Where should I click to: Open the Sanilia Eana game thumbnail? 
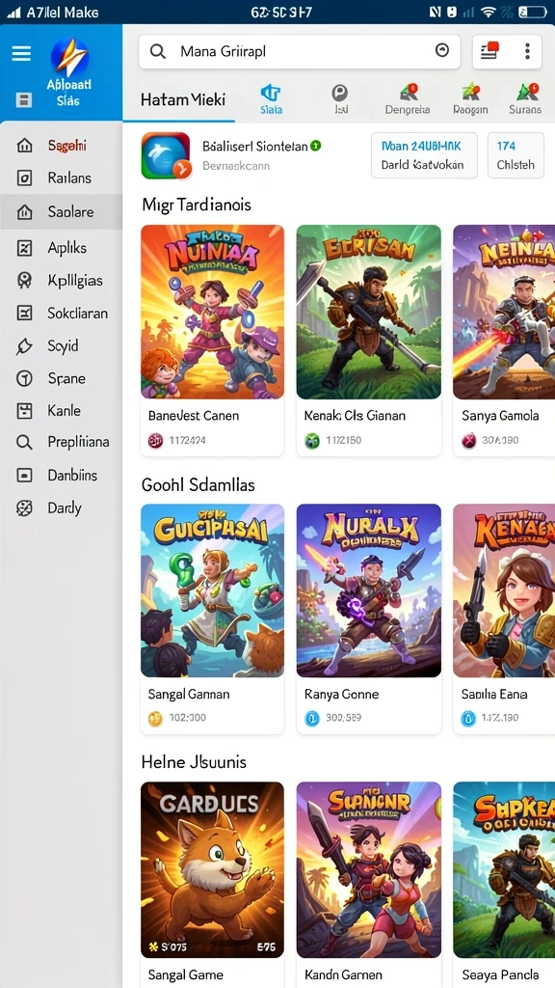(x=504, y=590)
